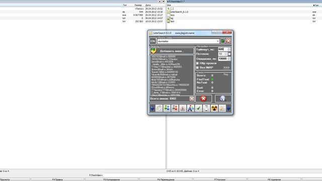Expand settings with the >>> link
Viewport: 322px width, 181px height.
coord(226,67)
